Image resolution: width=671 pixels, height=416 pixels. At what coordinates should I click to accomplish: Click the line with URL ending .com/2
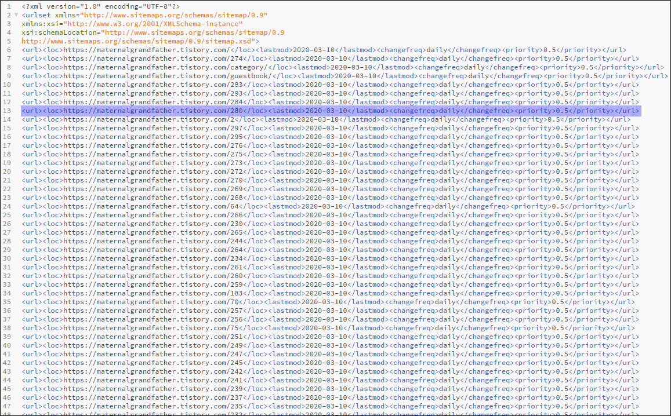tap(326, 119)
